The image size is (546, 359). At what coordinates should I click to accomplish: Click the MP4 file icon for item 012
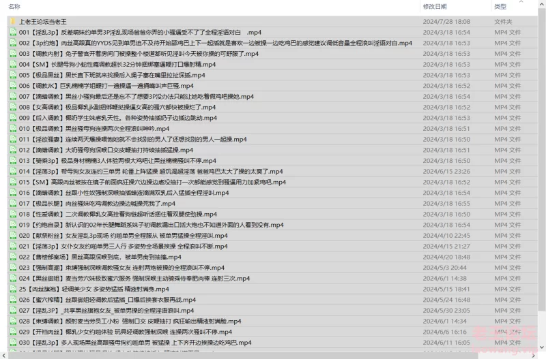click(13, 150)
